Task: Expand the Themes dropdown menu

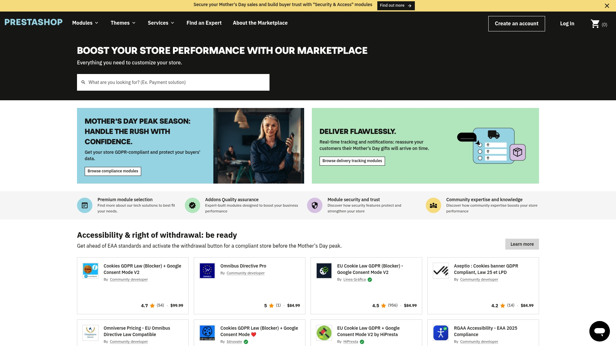Action: tap(123, 23)
